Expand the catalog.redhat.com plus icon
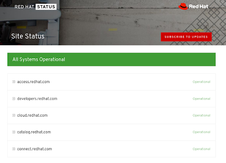 pyautogui.click(x=14, y=132)
